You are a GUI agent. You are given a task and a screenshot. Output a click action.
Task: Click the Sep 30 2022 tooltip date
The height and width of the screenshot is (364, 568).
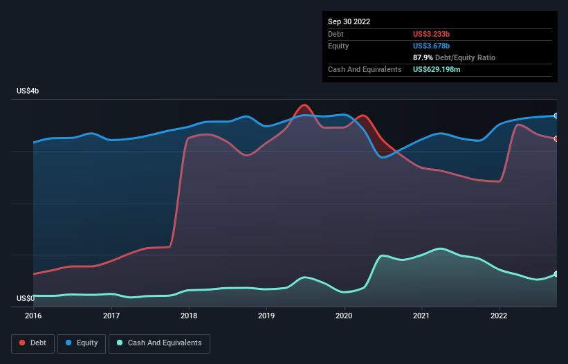(x=349, y=21)
